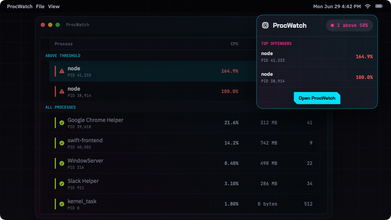Click green check icon for kernel_task

[x=62, y=204]
